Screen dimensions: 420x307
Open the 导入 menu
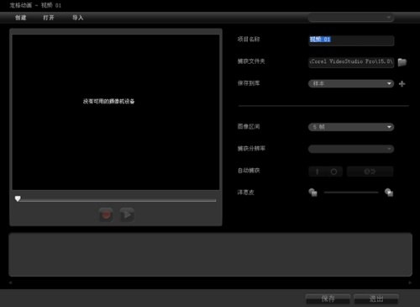(78, 18)
